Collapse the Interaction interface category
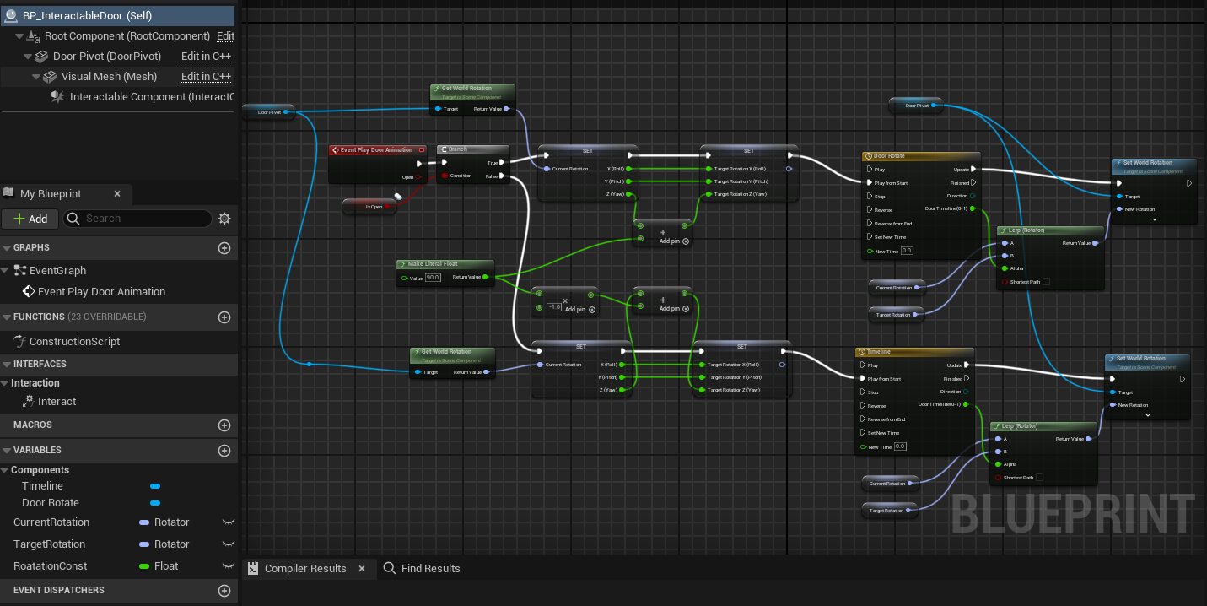This screenshot has width=1207, height=606. click(5, 383)
